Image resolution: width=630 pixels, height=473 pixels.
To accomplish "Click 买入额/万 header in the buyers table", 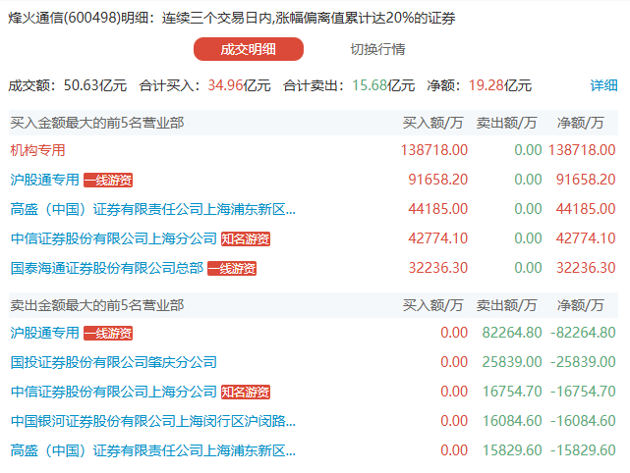I will (433, 123).
